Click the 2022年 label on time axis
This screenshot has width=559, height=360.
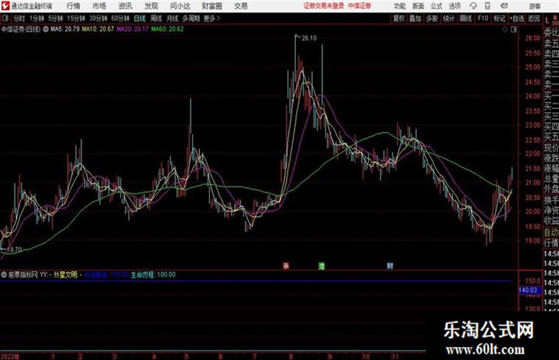(x=10, y=356)
